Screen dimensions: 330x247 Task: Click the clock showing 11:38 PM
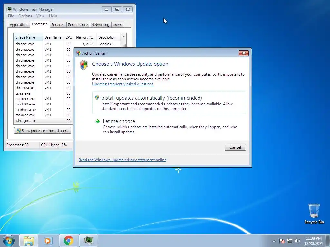point(314,241)
